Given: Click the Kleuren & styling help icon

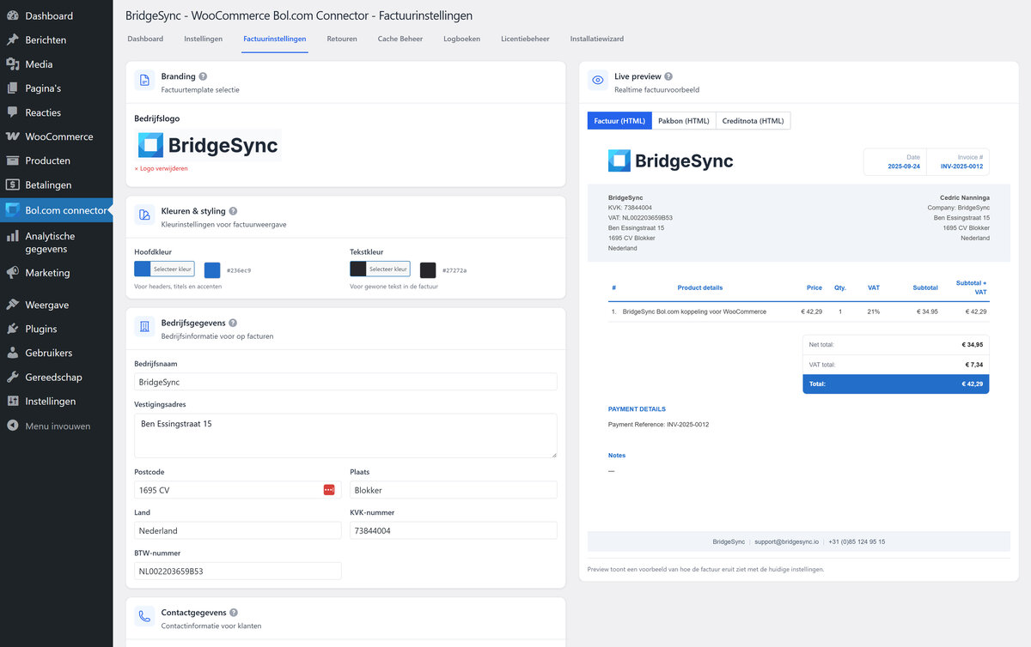Looking at the screenshot, I should [233, 211].
